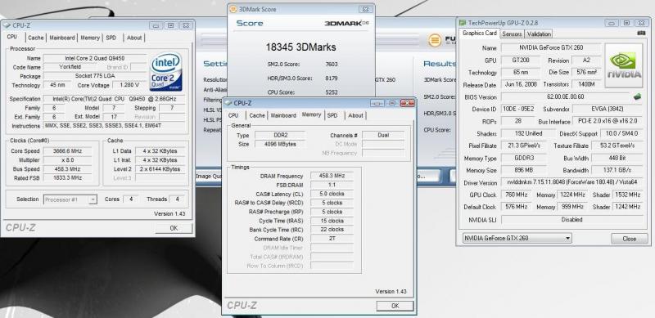Open the Validation tab in GPU-Z

click(x=539, y=34)
